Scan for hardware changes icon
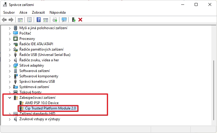This screenshot has width=217, height=133. coord(64,20)
